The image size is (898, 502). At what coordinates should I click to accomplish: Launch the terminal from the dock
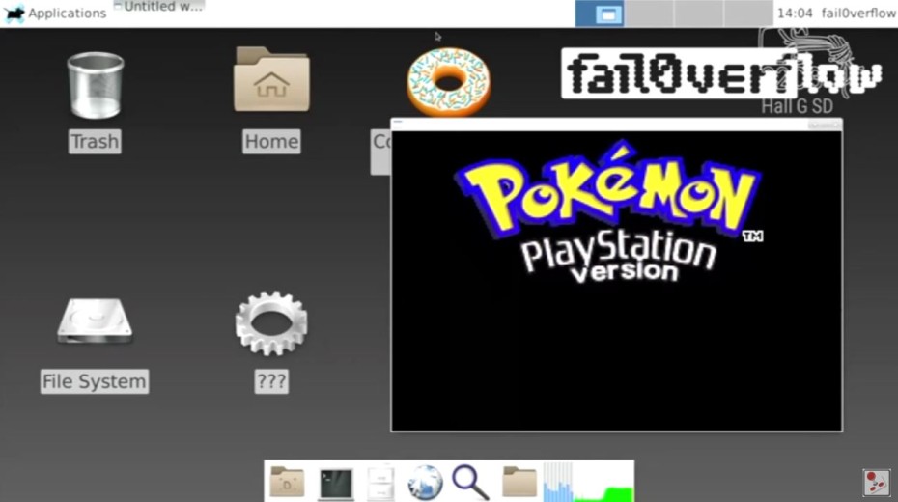[336, 482]
